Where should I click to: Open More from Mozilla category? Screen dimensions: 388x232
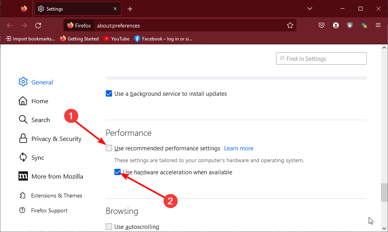(51, 176)
